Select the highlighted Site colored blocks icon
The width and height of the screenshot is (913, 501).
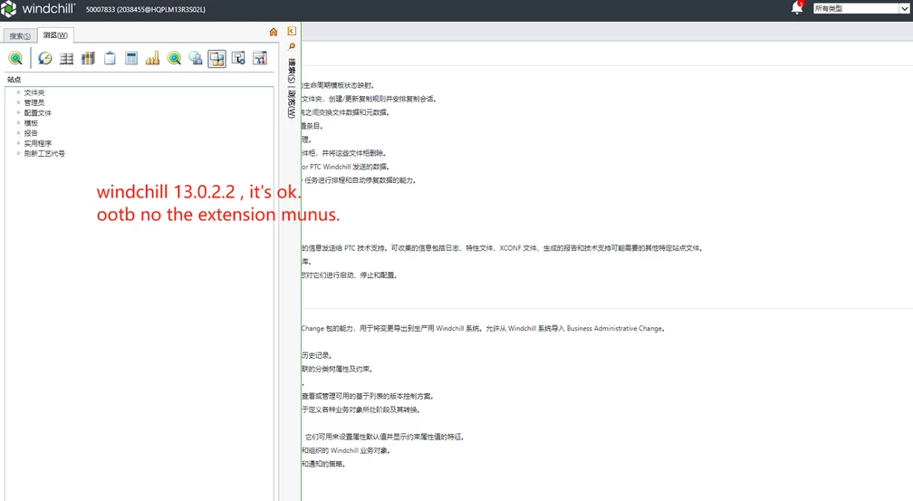click(x=217, y=58)
